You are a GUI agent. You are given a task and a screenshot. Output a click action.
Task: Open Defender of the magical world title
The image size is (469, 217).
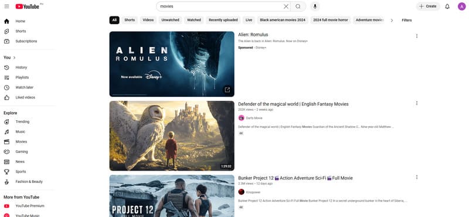coord(293,104)
